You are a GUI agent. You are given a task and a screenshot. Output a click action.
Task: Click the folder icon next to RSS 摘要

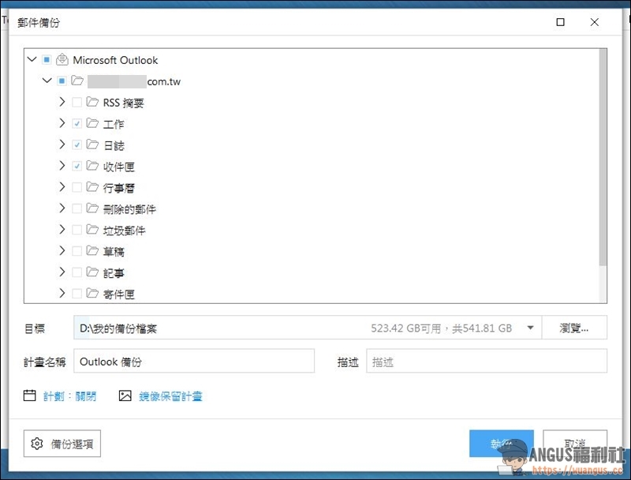[x=92, y=103]
